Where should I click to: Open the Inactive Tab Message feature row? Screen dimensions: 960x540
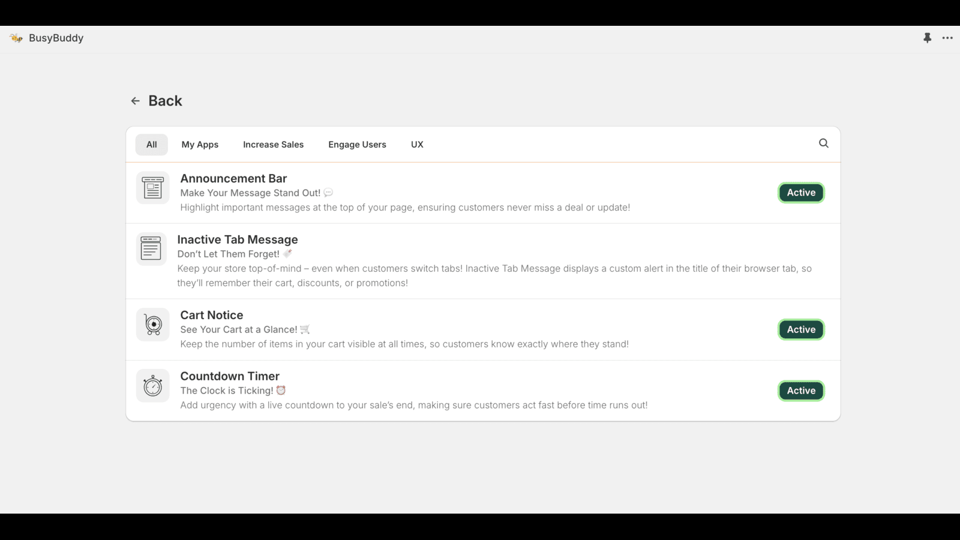click(238, 239)
